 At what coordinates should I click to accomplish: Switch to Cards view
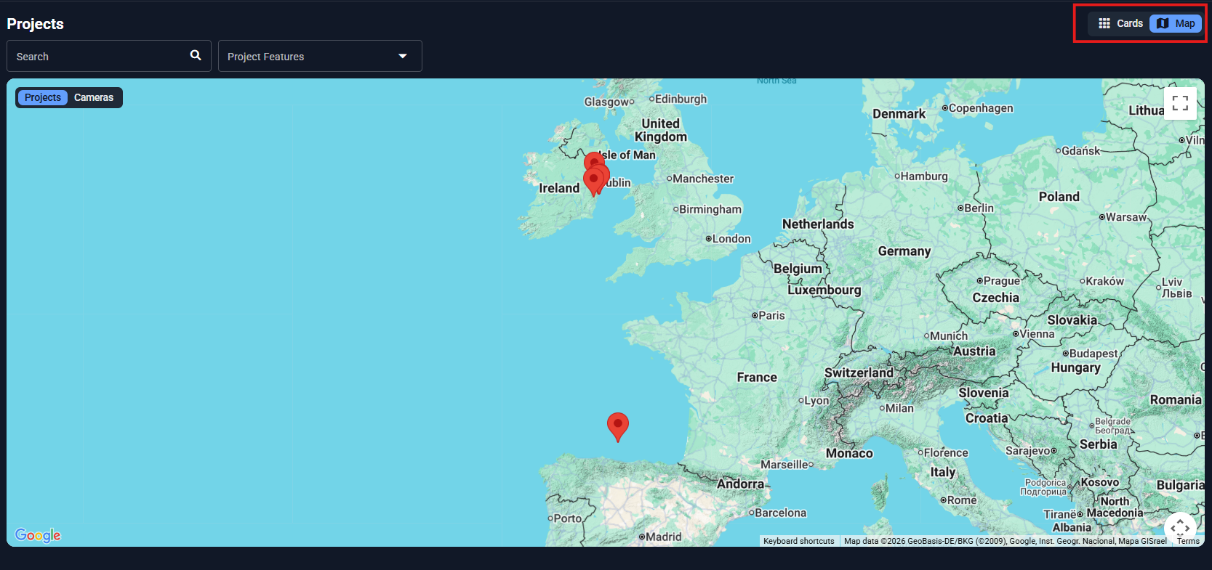1120,23
